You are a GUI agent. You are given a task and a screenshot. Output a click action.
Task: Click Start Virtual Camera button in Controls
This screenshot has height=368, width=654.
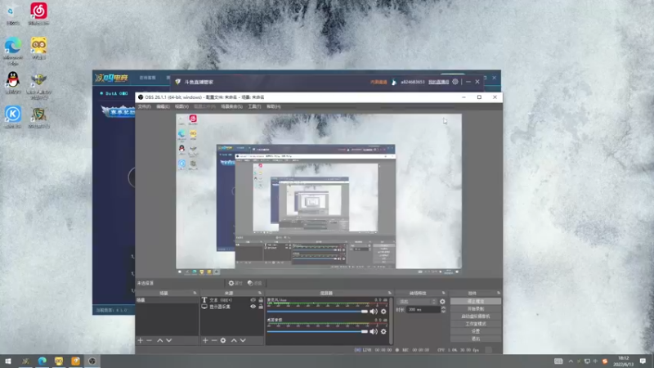(476, 316)
